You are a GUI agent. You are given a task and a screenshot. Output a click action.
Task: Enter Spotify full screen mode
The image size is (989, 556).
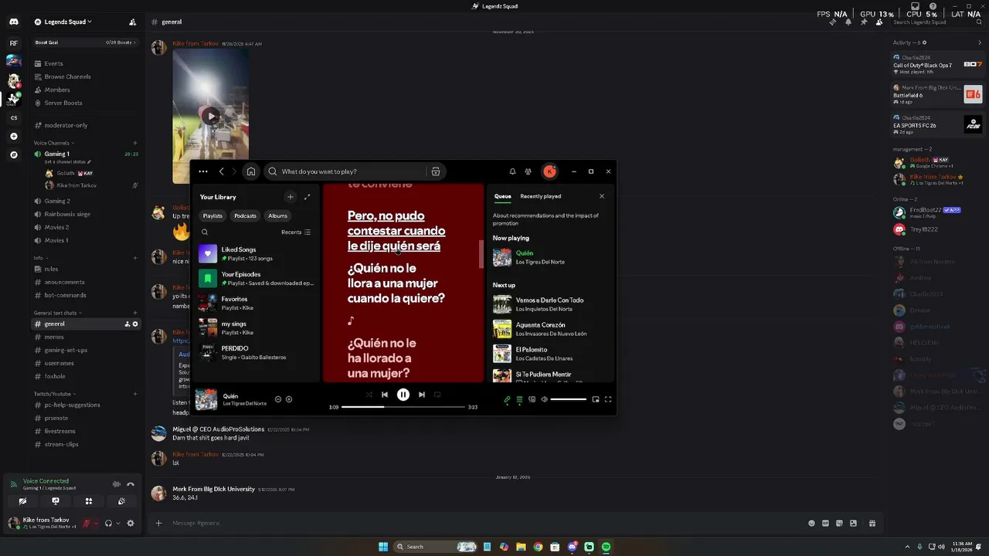tap(608, 399)
